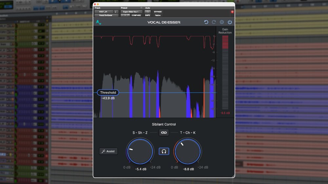Click the Gain Reduction meter bar
This screenshot has height=184, width=328.
tap(225, 72)
